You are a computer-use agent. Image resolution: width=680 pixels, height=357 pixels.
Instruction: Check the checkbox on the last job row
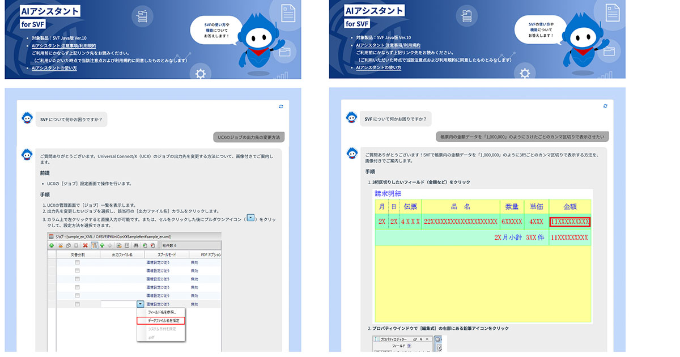tap(78, 303)
